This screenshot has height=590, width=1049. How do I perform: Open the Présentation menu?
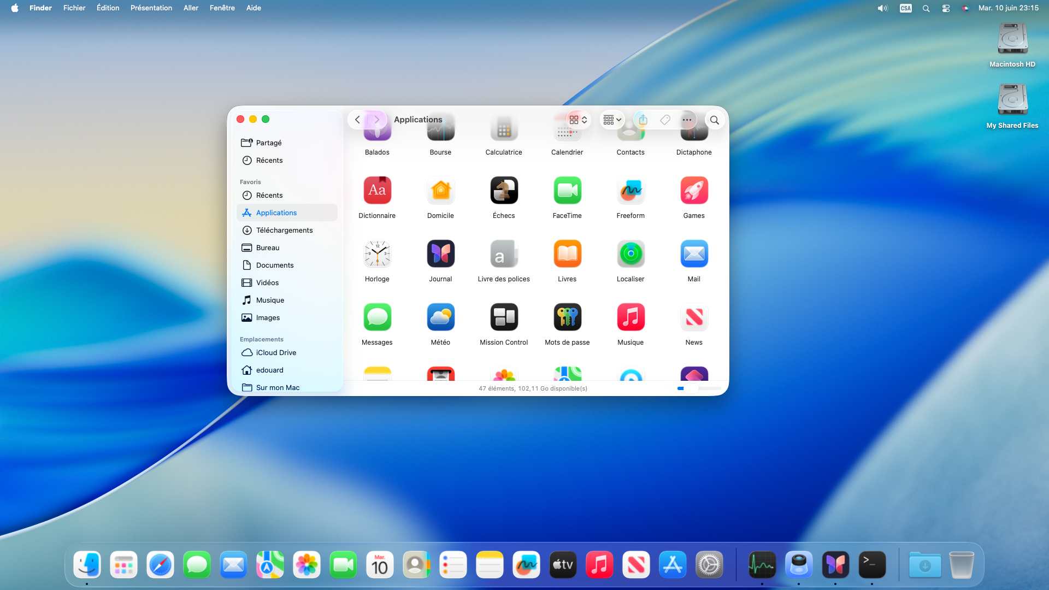click(151, 8)
